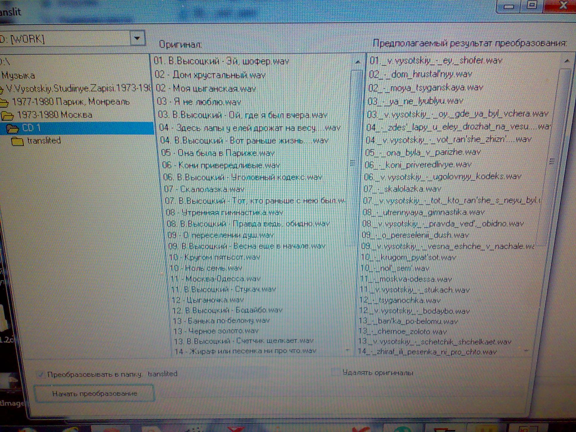Click the result list's scroll up arrow
576x432 pixels.
point(567,61)
